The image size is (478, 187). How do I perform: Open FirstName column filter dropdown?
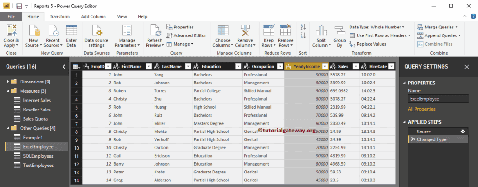(148, 67)
